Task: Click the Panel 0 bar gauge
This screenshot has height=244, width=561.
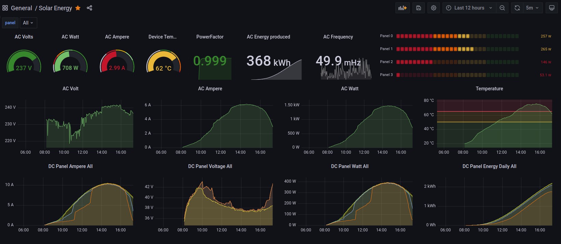Action: click(x=457, y=36)
